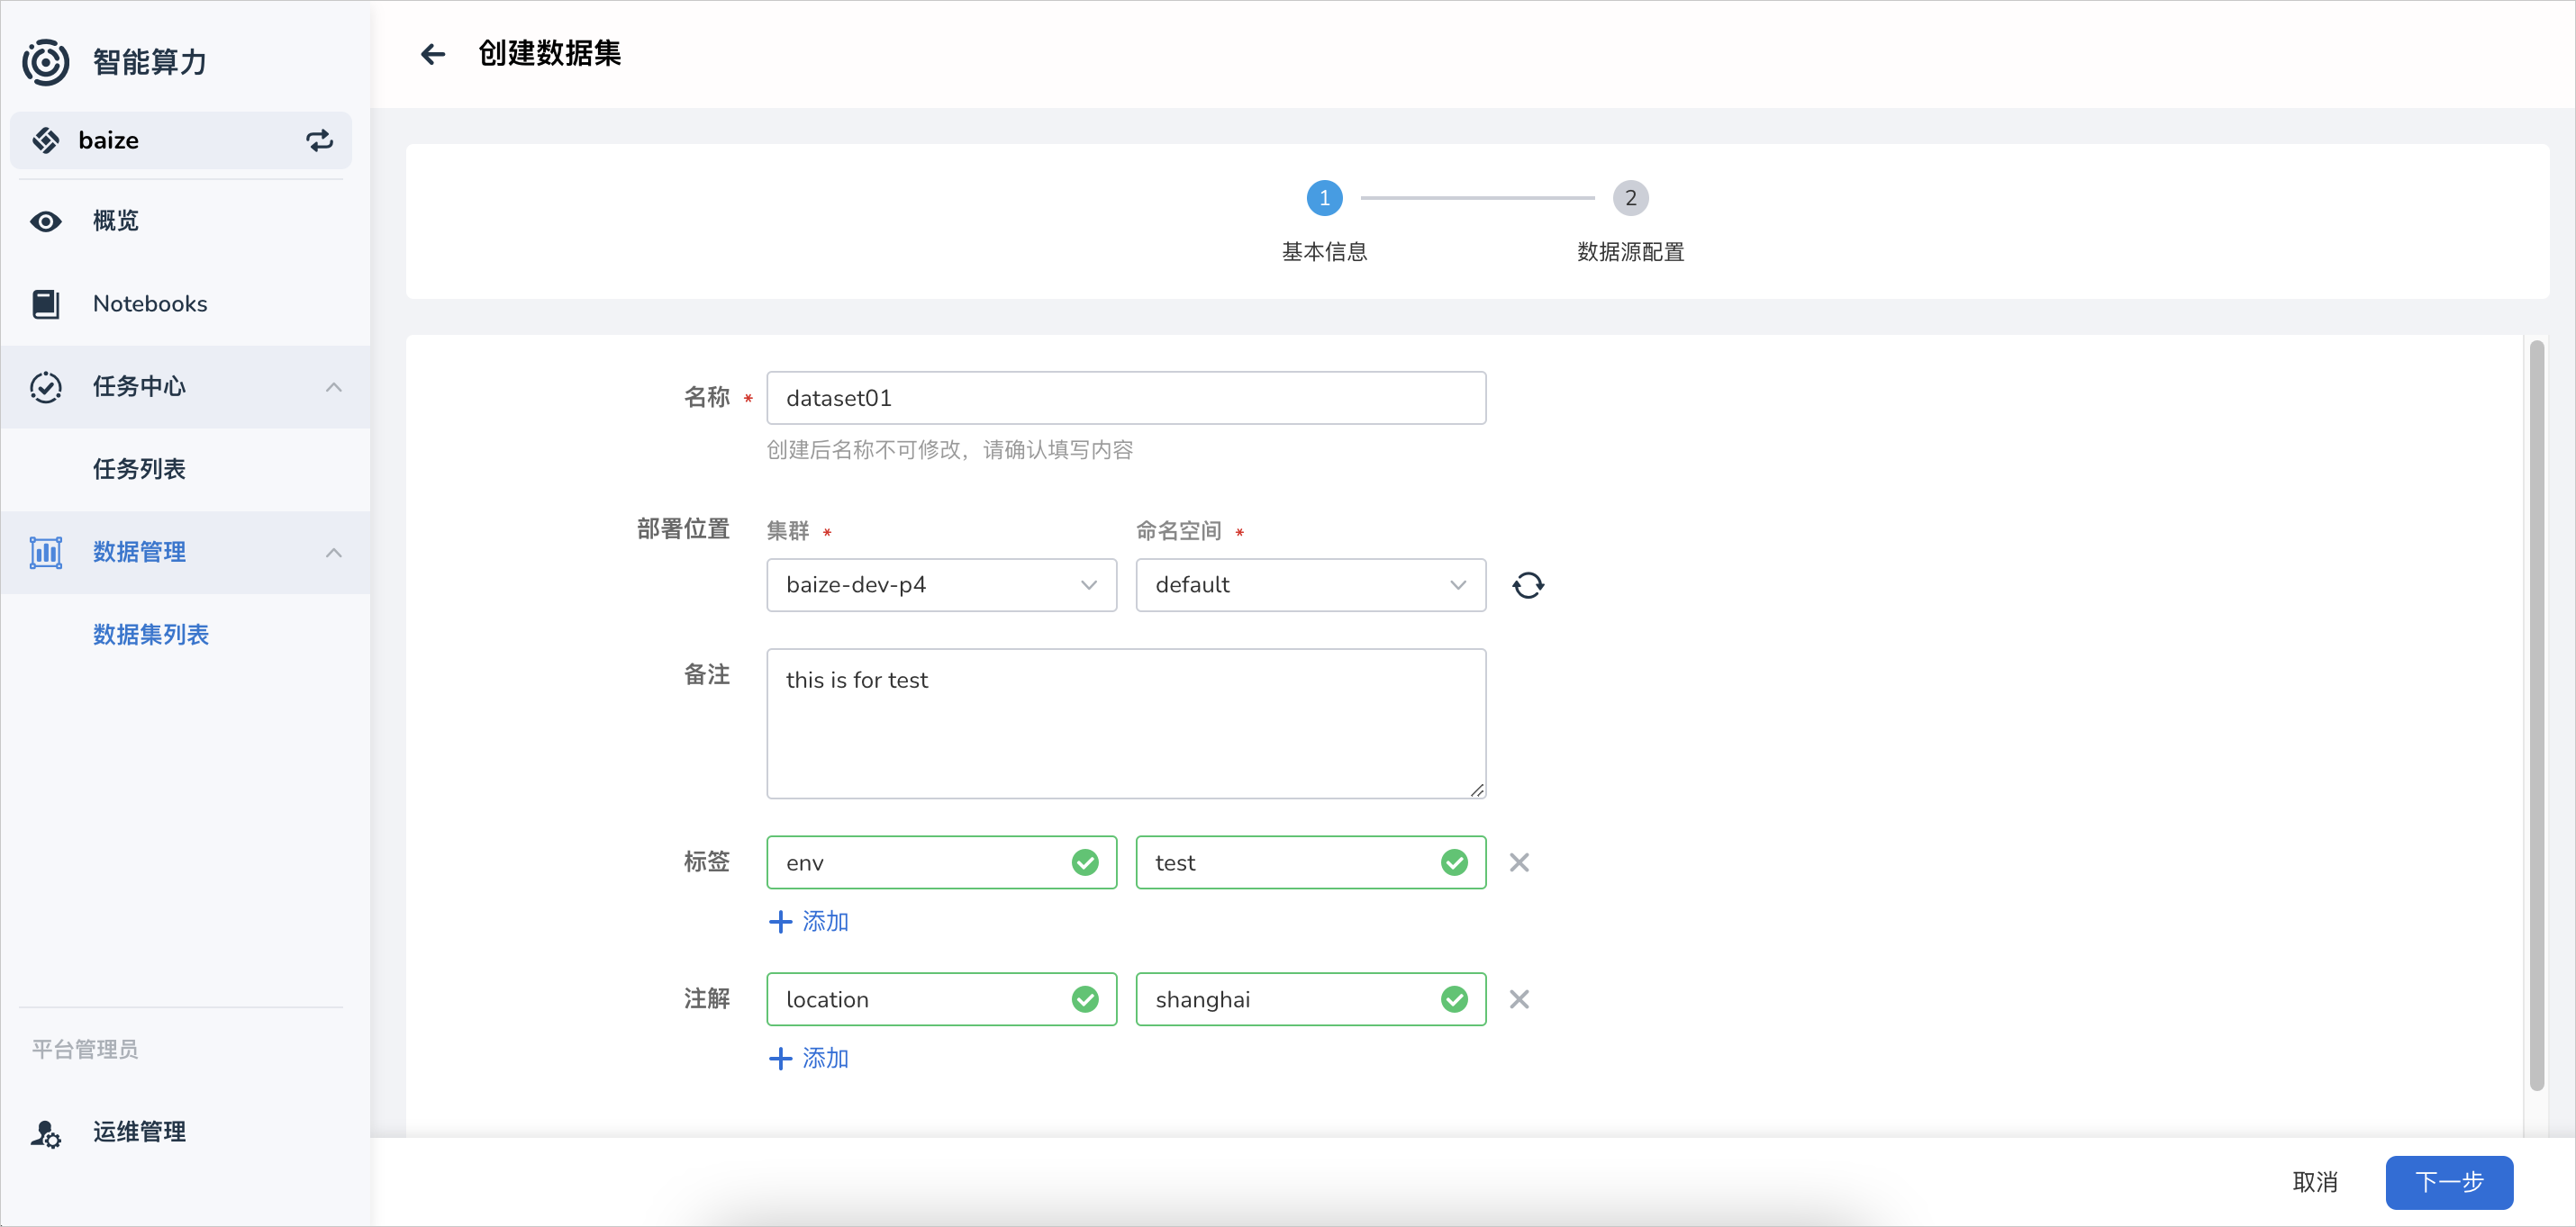Click the 智能算力 logo icon

coord(46,62)
